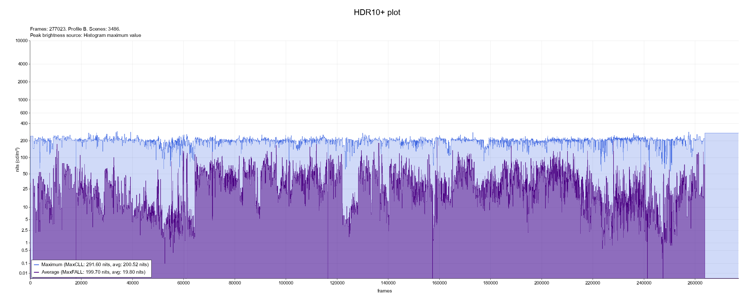Screen dimensions: 754x301
Task: Click the HDR10+ plot title
Action: coord(377,12)
